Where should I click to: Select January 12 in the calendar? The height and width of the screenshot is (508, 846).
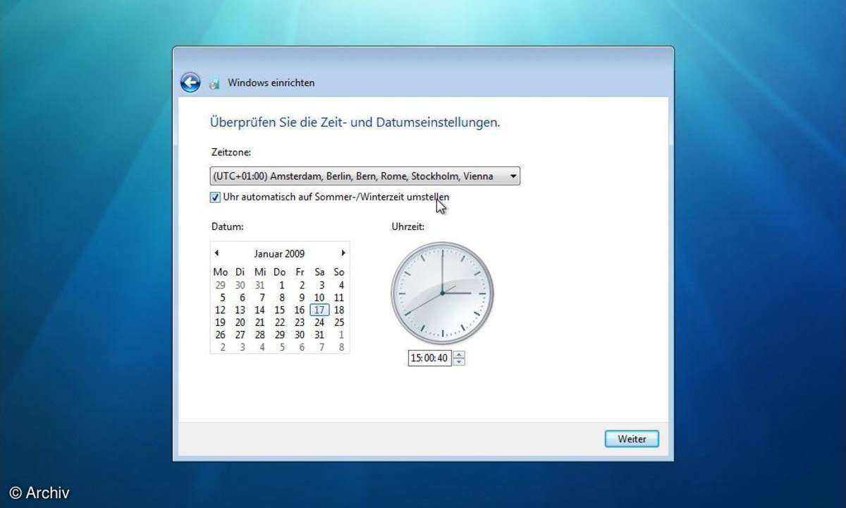(220, 310)
